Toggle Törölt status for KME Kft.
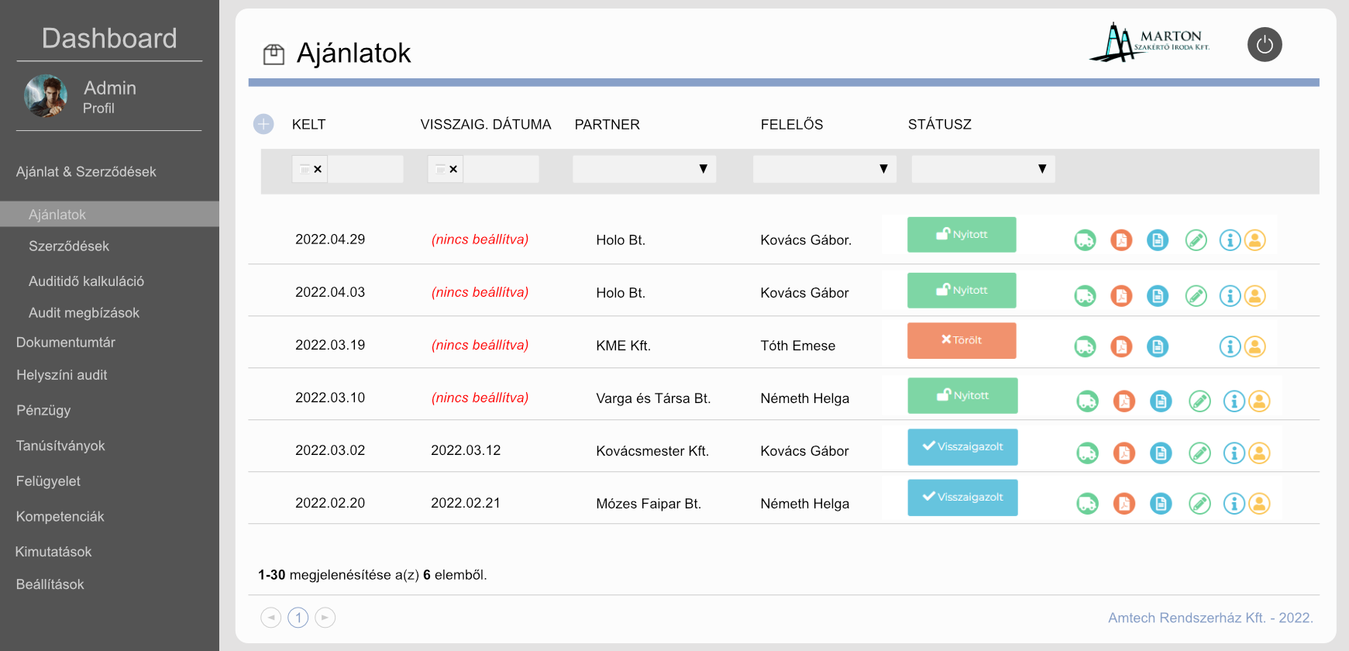The image size is (1349, 651). click(962, 340)
